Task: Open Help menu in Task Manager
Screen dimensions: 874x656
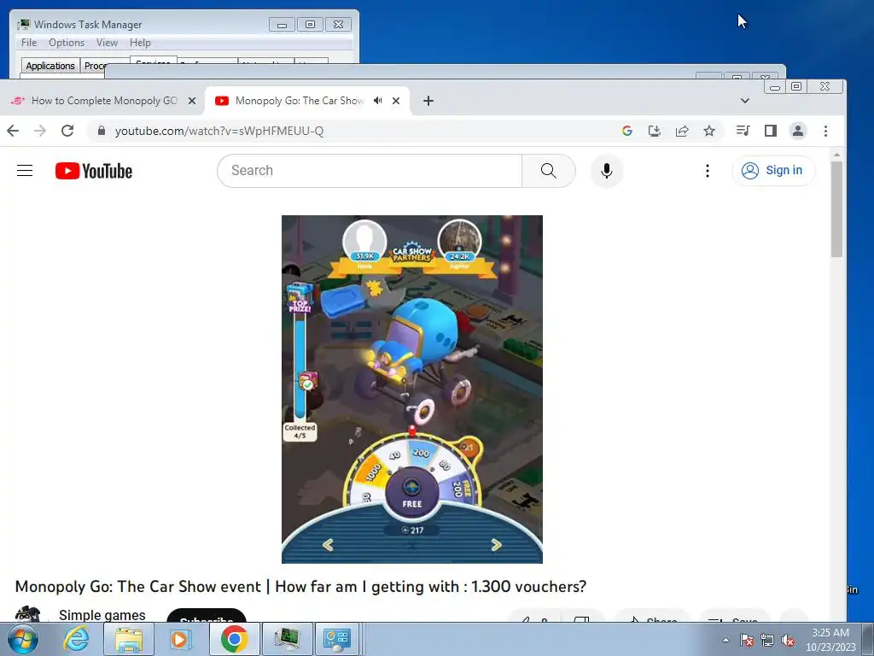Action: pyautogui.click(x=140, y=43)
